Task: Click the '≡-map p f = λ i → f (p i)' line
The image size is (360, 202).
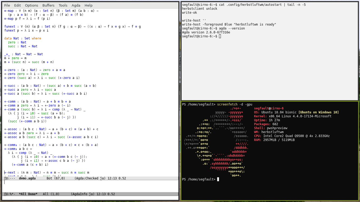Action: click(x=27, y=19)
